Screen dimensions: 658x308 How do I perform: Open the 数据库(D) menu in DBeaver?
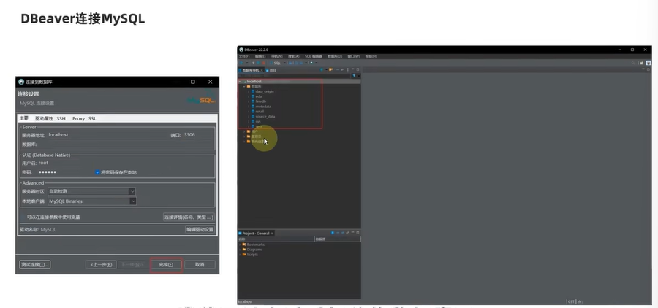point(335,56)
